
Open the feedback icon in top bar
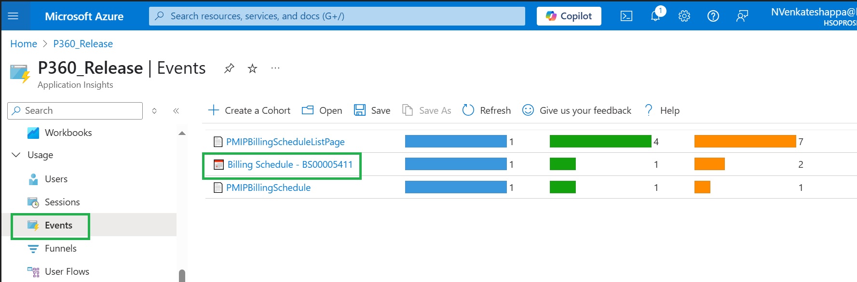742,16
